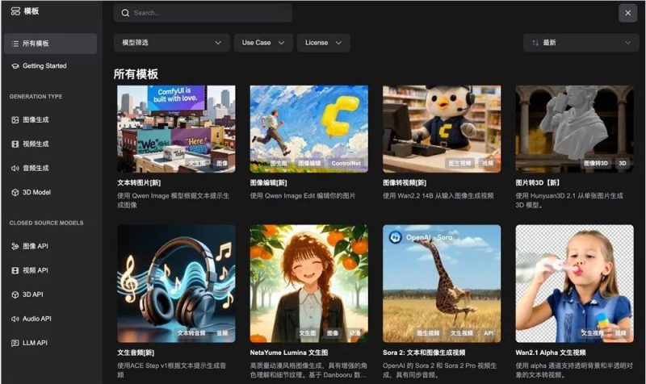Click the templates icon beside 模板 header
This screenshot has width=646, height=384.
[x=15, y=11]
